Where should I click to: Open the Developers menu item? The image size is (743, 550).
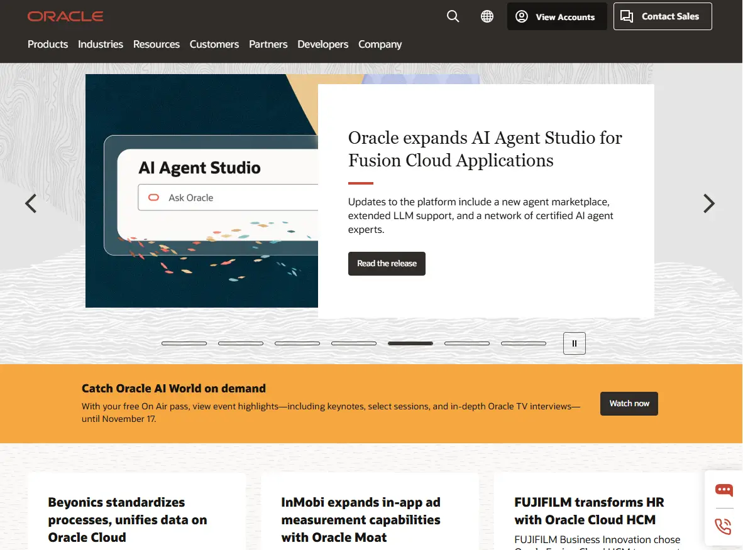tap(322, 44)
